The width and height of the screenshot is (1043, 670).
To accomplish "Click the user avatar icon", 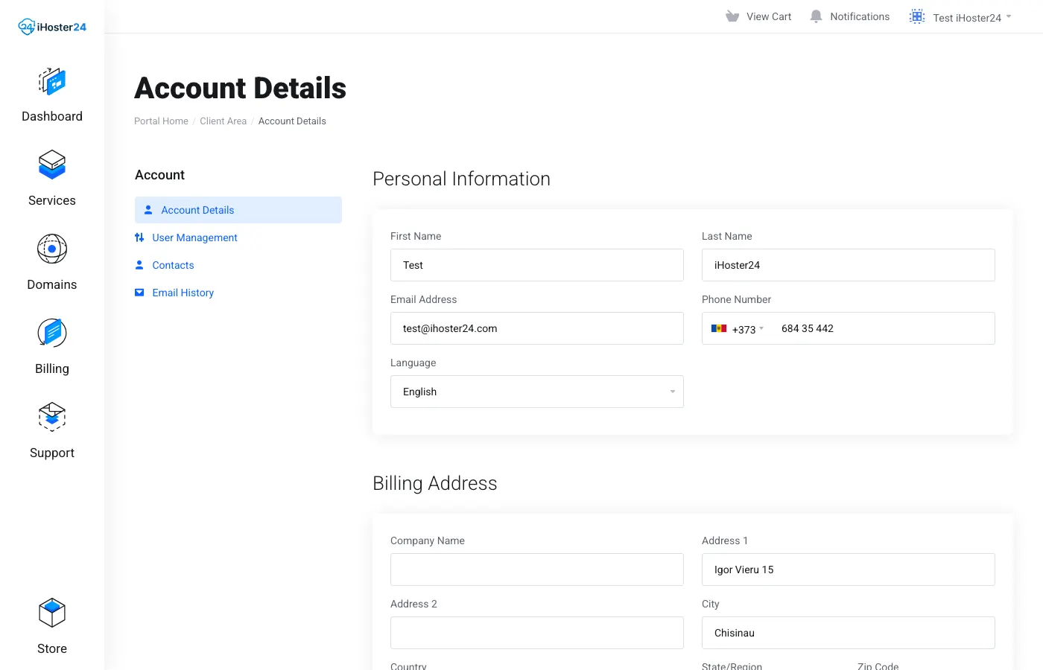I will [x=917, y=16].
